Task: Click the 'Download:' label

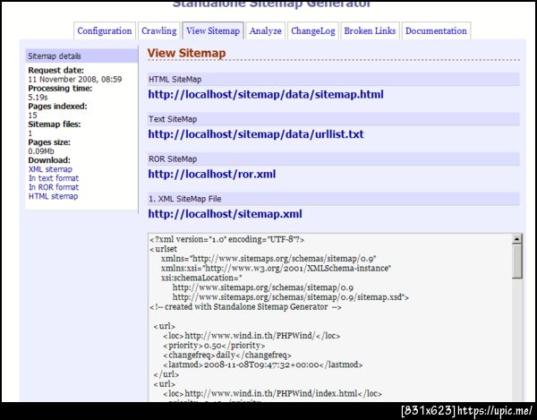Action: pyautogui.click(x=49, y=160)
